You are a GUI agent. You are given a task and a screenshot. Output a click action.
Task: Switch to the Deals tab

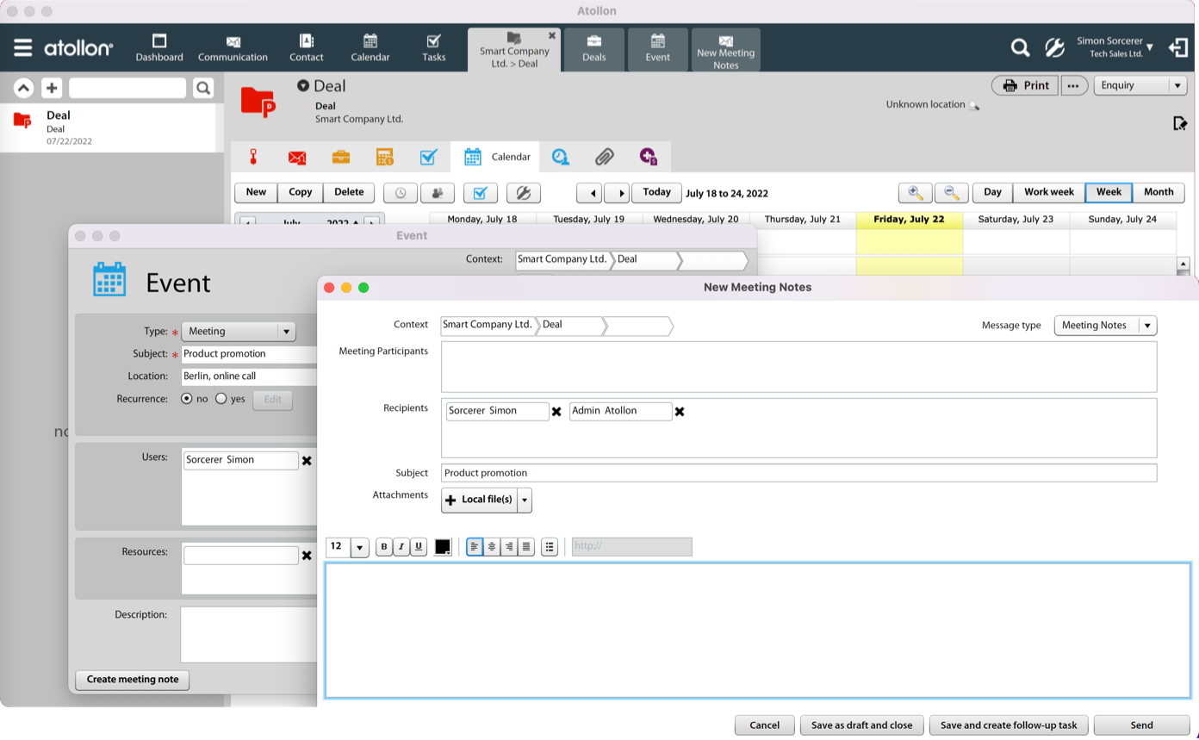594,48
